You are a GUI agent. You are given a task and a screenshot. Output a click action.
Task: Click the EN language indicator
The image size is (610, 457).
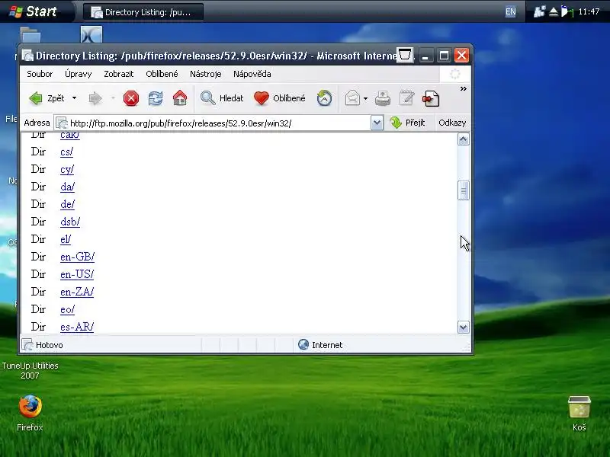tap(510, 11)
